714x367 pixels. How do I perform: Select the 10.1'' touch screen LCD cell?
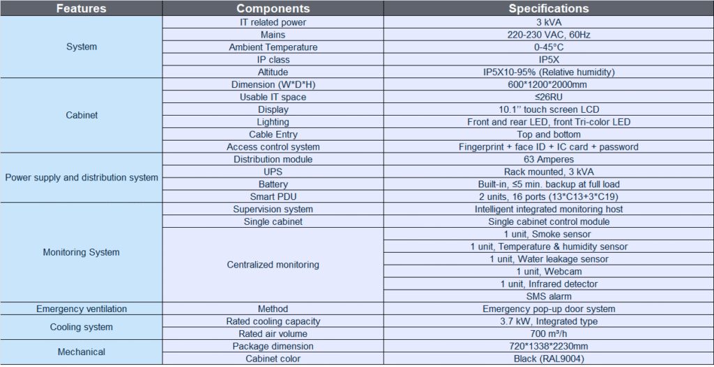pos(548,109)
